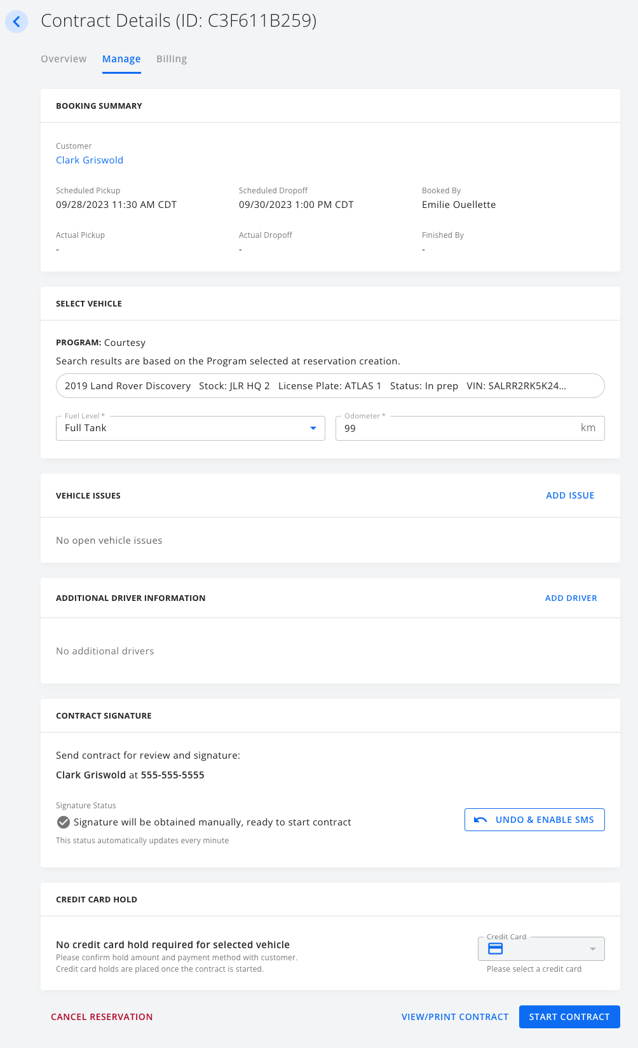638x1048 pixels.
Task: Click 'No open vehicle issues' text
Action: point(109,541)
